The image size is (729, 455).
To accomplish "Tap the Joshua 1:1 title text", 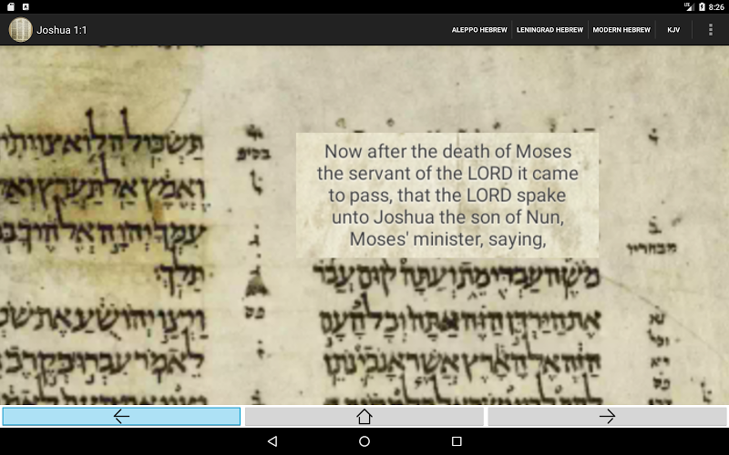I will click(62, 30).
